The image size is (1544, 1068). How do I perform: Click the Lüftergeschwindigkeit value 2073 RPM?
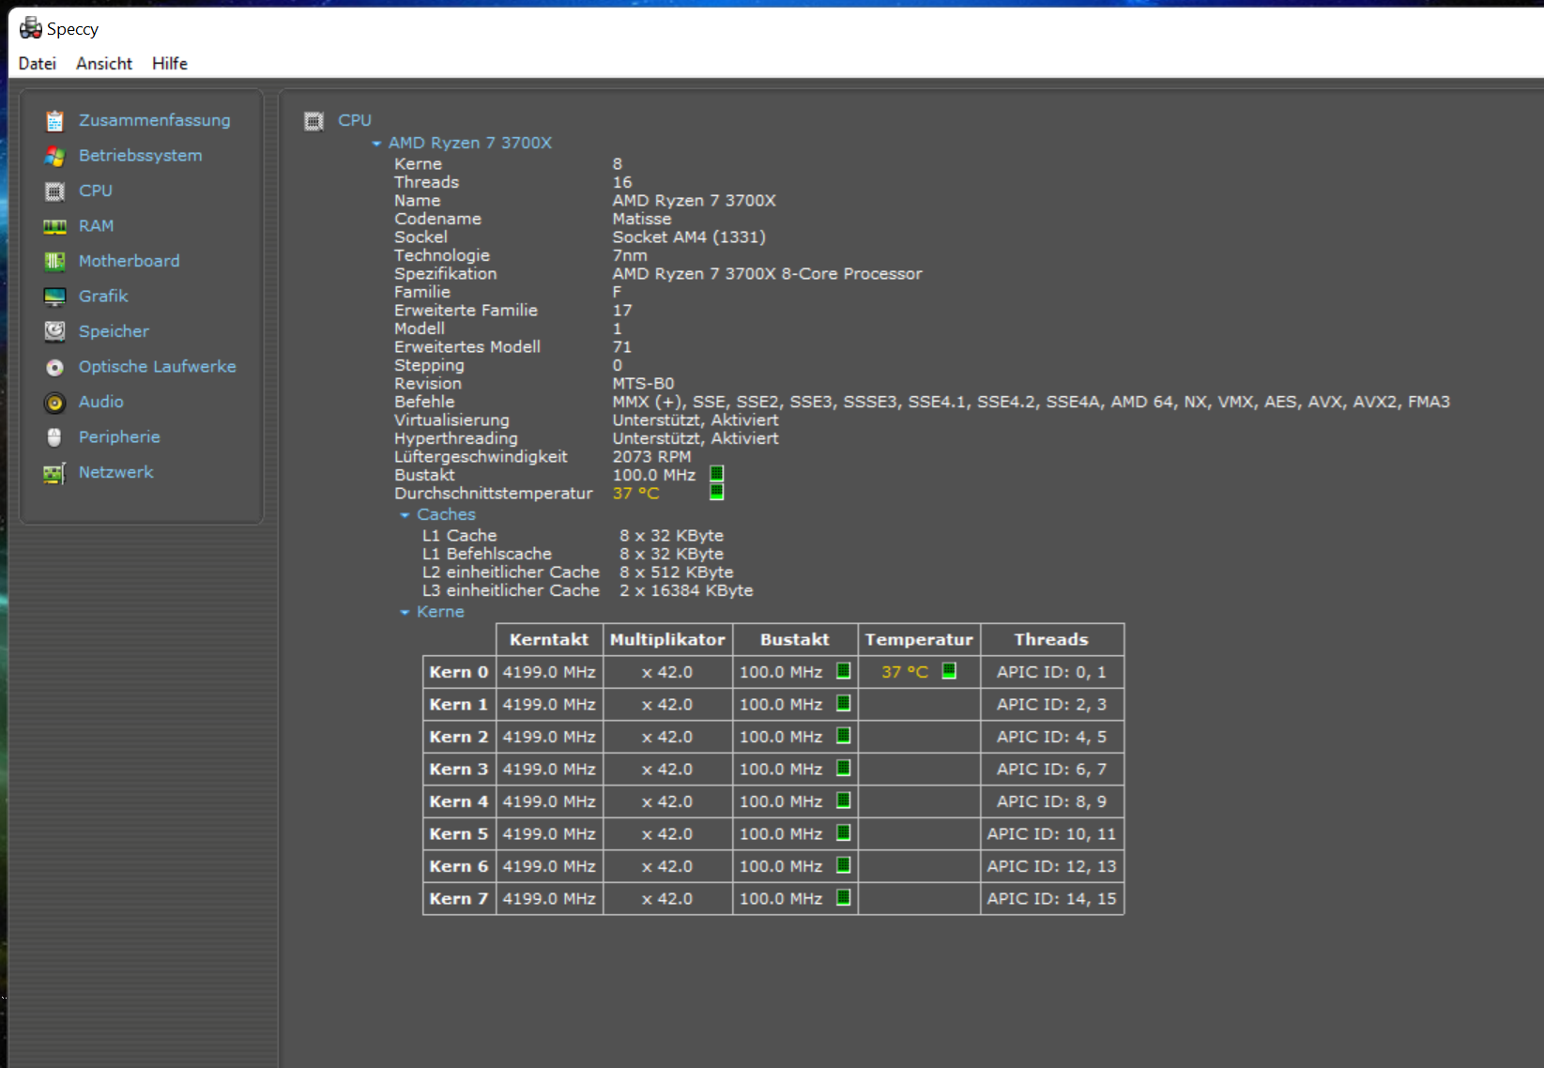651,457
